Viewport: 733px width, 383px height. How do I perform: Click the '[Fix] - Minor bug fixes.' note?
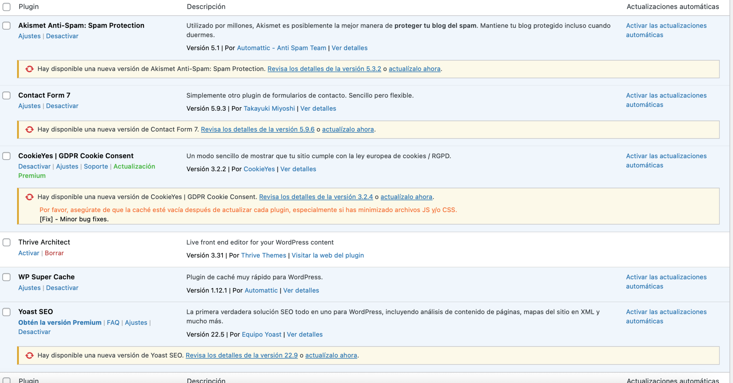coord(74,219)
